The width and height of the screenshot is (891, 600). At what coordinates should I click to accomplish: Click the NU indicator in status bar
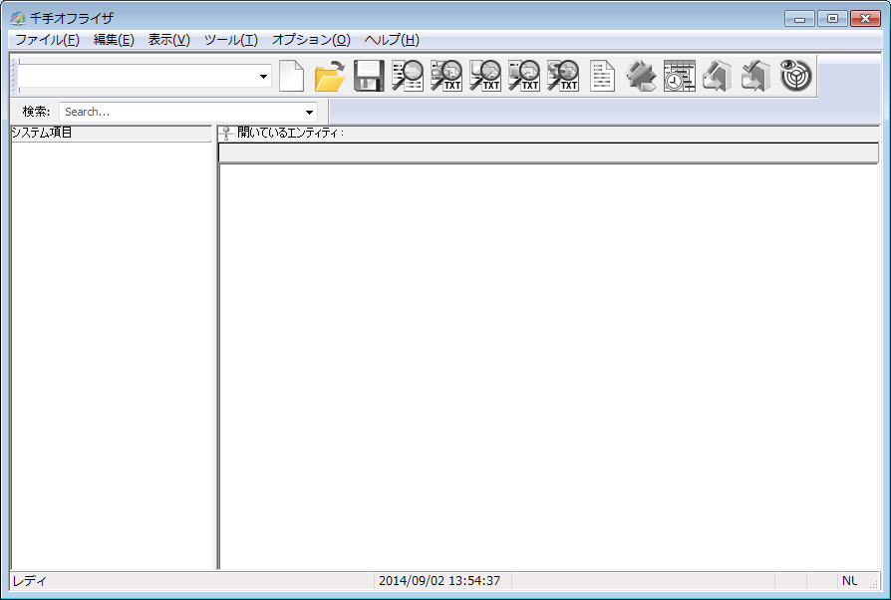(x=849, y=581)
